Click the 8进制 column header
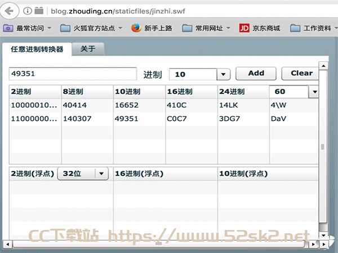The height and width of the screenshot is (253, 338). point(87,92)
